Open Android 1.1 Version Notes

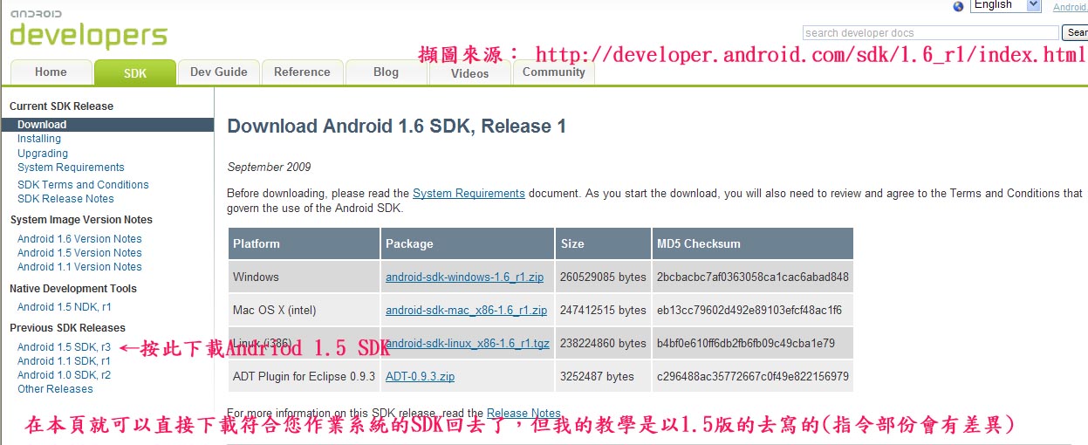[79, 267]
